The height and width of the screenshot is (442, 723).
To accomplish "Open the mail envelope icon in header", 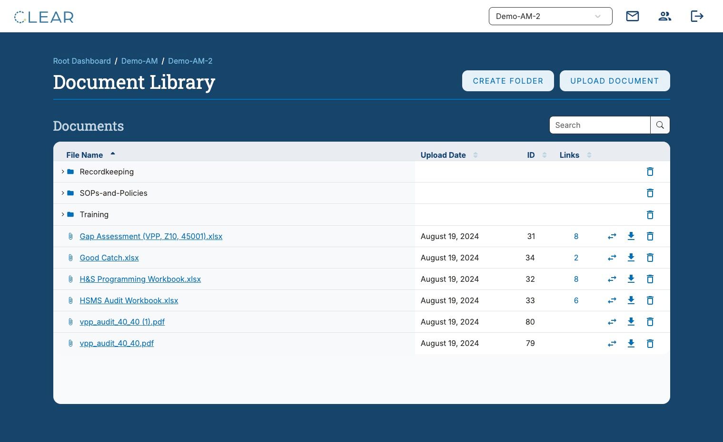I will coord(632,16).
